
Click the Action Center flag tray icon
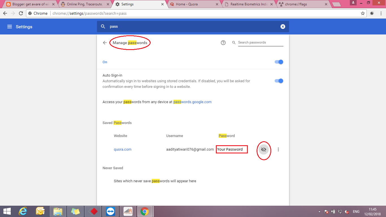click(326, 212)
